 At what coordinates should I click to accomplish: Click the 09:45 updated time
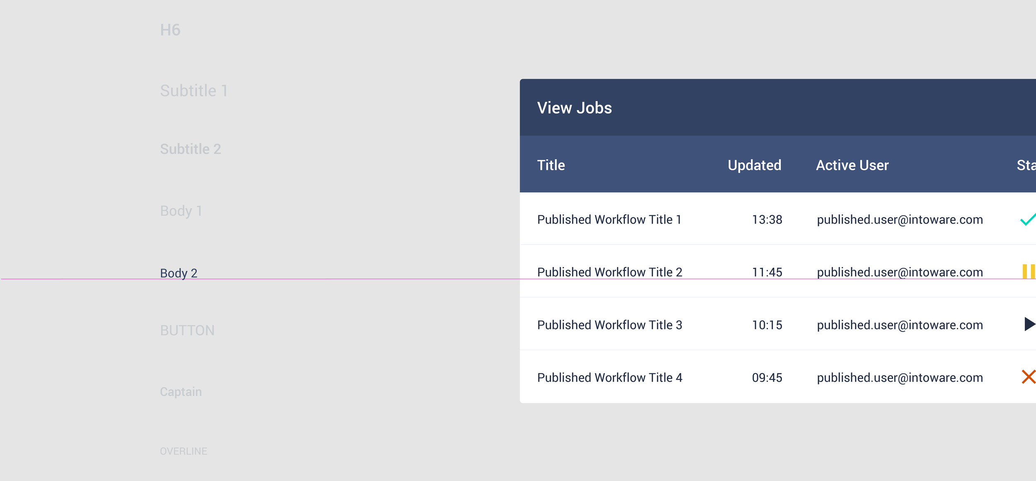point(767,378)
